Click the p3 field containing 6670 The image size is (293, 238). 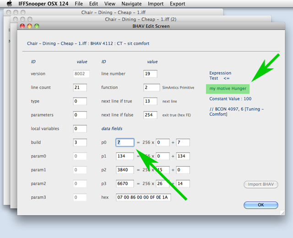[x=125, y=184]
